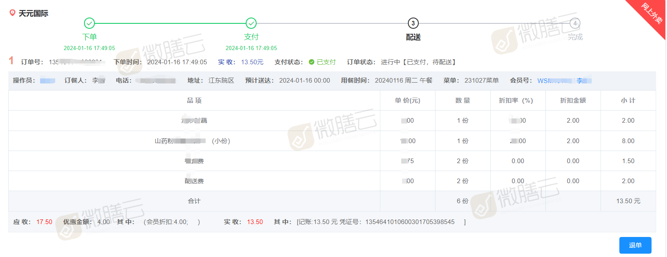
Task: Click the green check icon beside 已支付
Action: [x=311, y=62]
